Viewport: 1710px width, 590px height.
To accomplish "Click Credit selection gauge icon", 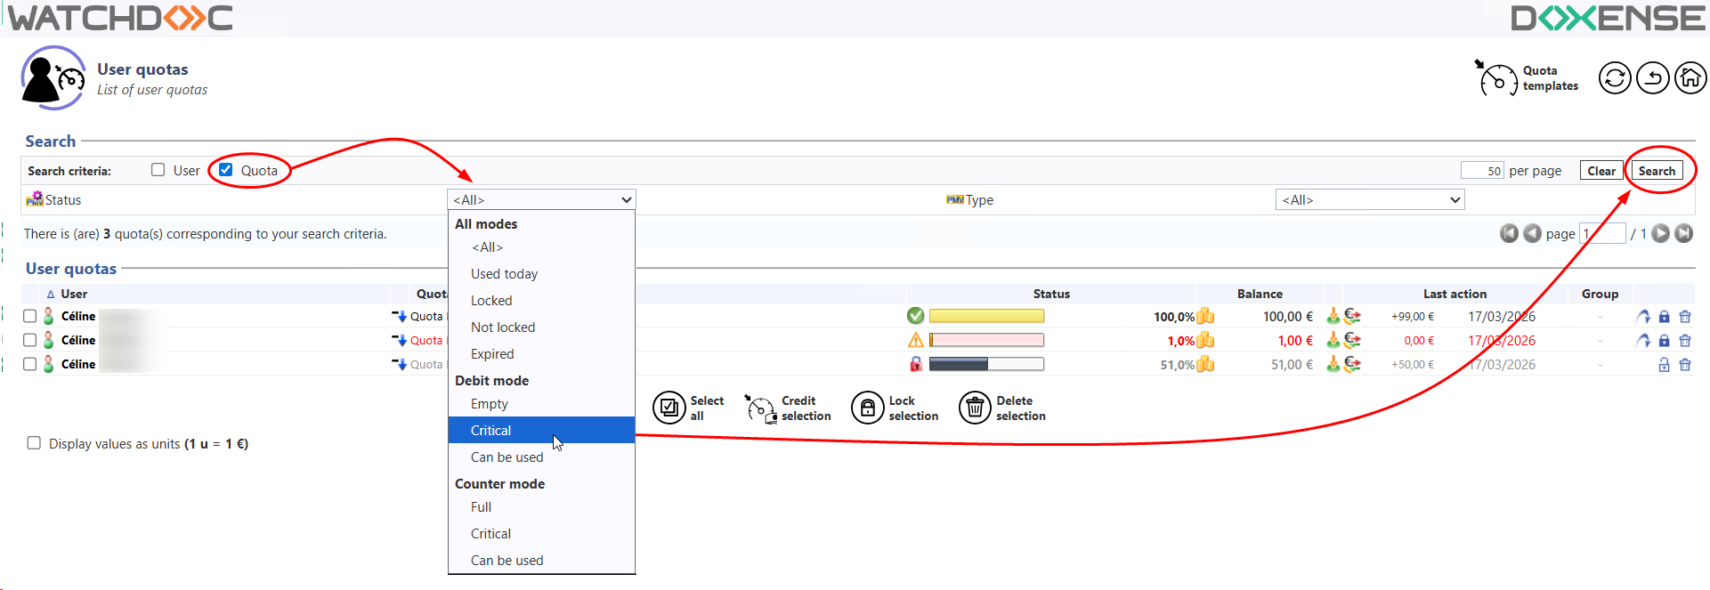I will pos(760,408).
